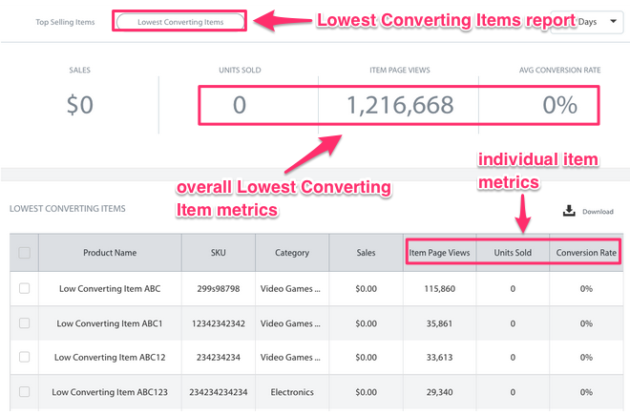630x415 pixels.
Task: Sort by SKU column header
Action: coord(219,253)
